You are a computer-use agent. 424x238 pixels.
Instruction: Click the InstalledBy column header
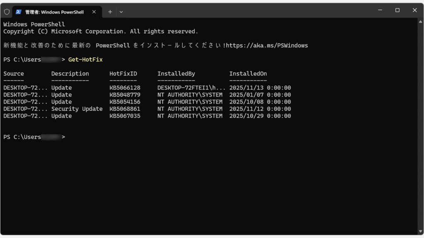coord(176,74)
